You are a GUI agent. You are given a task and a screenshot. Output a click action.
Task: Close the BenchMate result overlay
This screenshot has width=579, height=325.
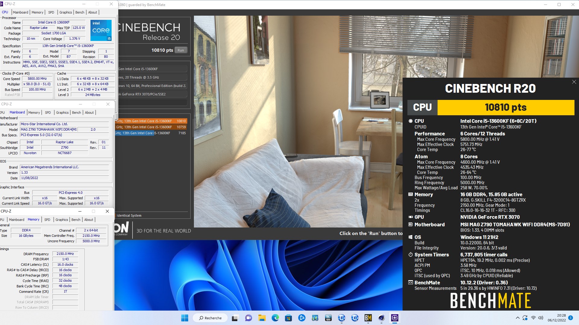point(574,82)
